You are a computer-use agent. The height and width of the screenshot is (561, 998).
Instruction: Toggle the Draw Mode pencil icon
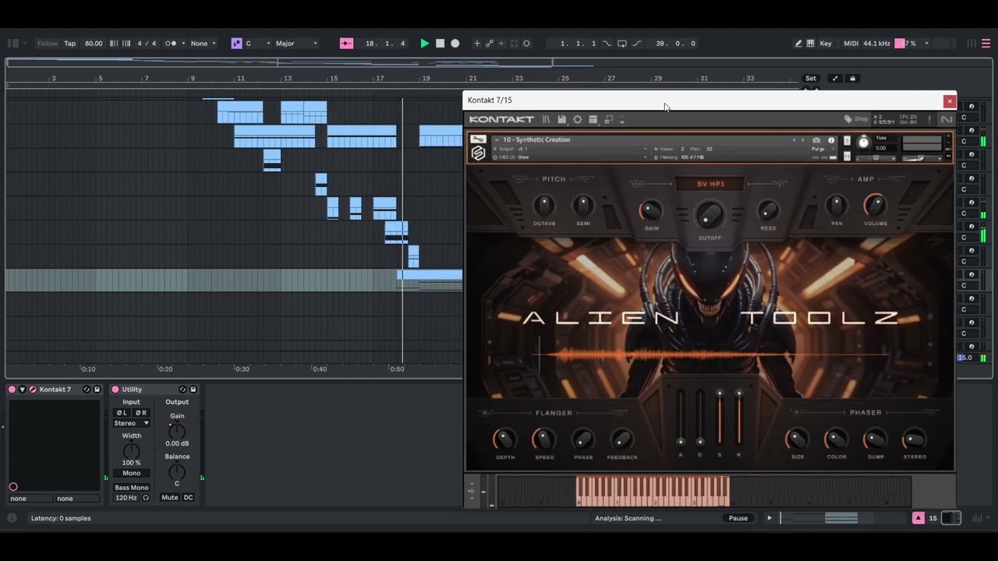coord(798,44)
